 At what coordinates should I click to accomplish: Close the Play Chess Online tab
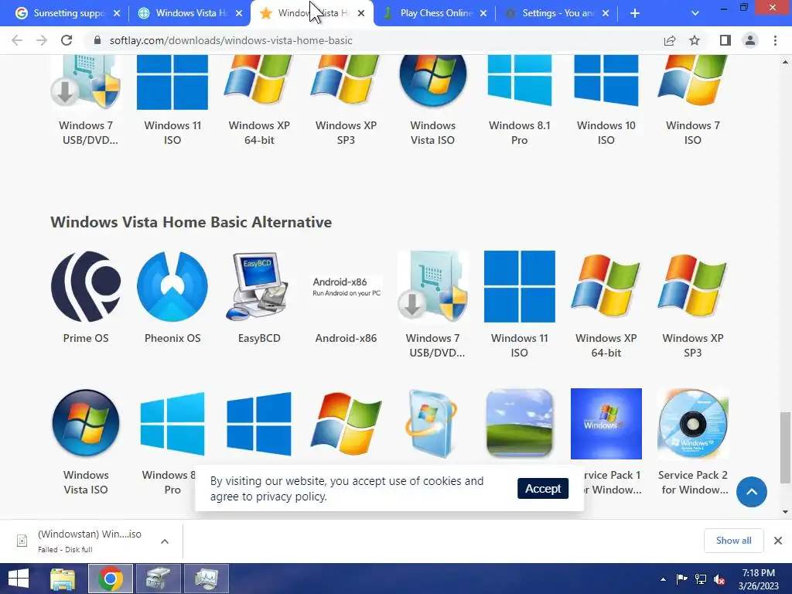pyautogui.click(x=483, y=13)
